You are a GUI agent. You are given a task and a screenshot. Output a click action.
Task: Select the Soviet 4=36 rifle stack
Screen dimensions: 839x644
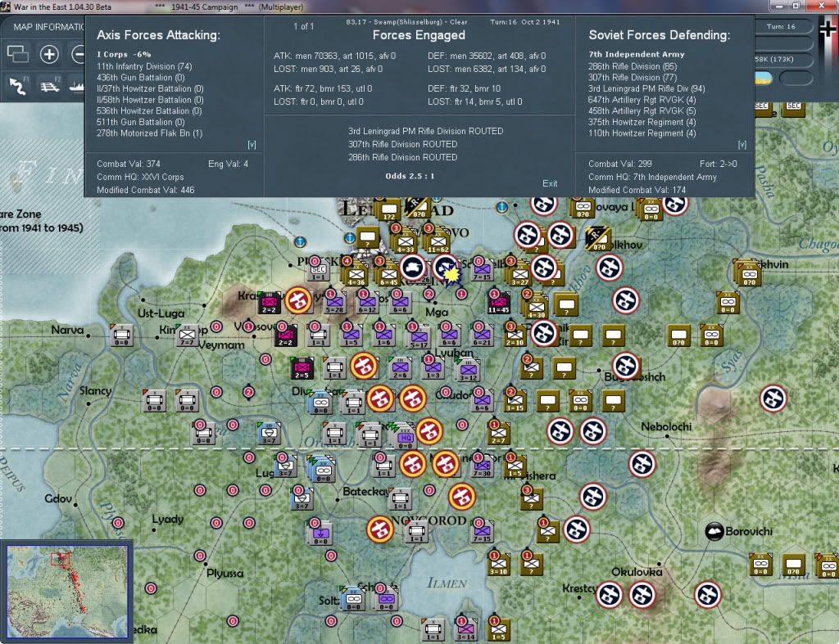click(x=356, y=275)
